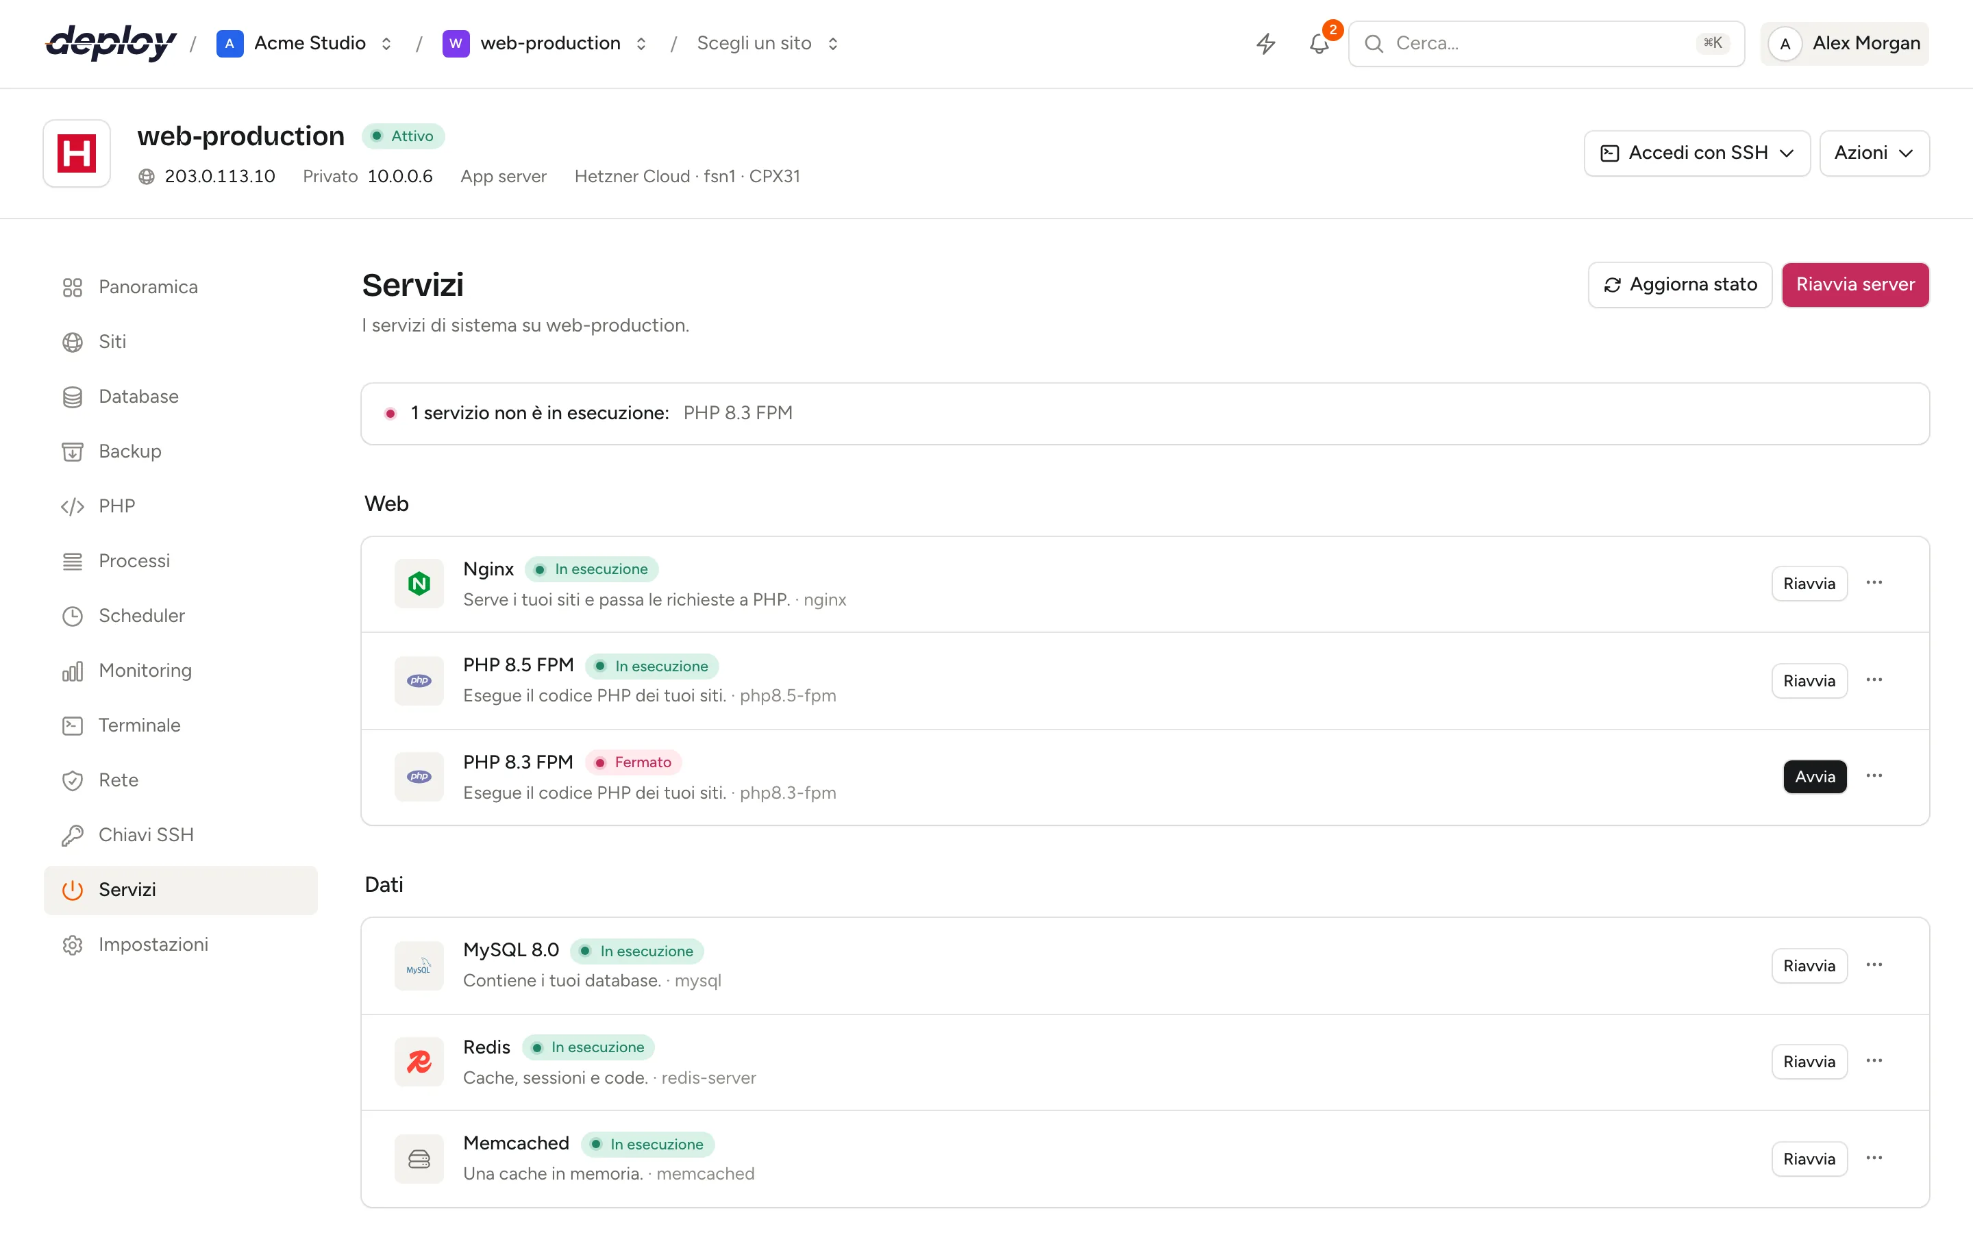Image resolution: width=1973 pixels, height=1233 pixels.
Task: Open the Alex Morgan account menu
Action: point(1844,43)
